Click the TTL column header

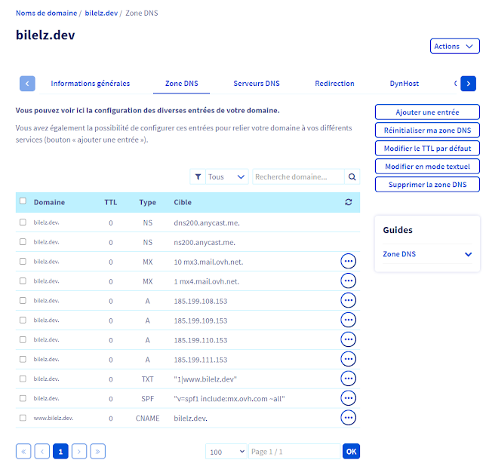(111, 202)
